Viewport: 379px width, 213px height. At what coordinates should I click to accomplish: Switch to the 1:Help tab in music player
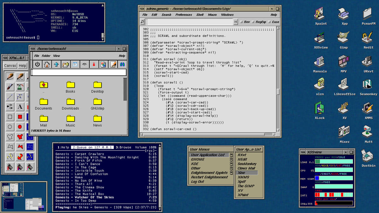tap(63, 147)
